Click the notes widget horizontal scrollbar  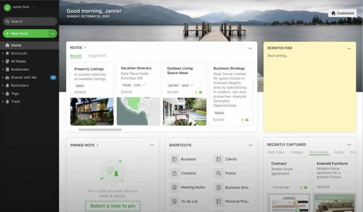100,130
